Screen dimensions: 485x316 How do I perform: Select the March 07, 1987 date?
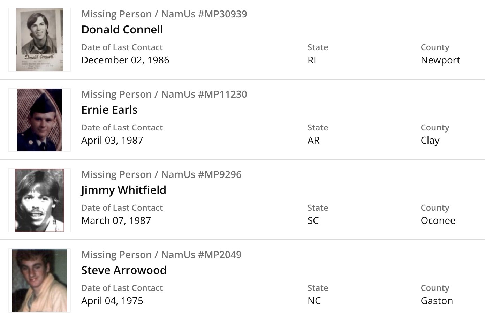116,220
